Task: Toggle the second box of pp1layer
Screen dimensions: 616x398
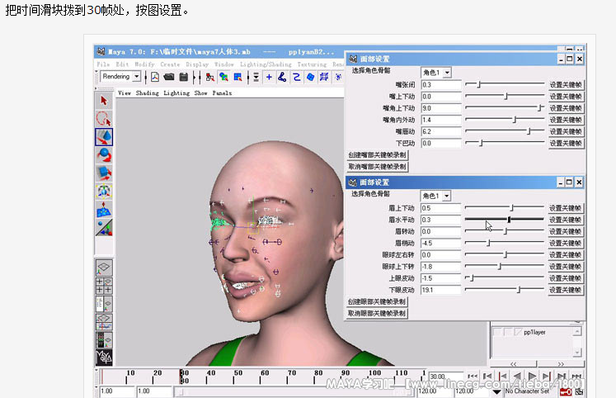Action: pyautogui.click(x=508, y=332)
